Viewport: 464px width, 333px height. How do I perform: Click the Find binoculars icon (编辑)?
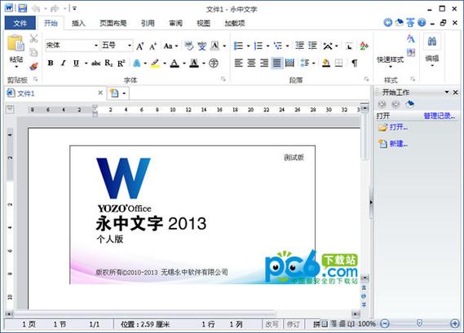click(432, 42)
